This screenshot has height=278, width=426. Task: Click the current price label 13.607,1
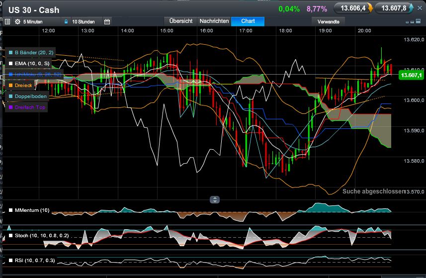pyautogui.click(x=410, y=75)
